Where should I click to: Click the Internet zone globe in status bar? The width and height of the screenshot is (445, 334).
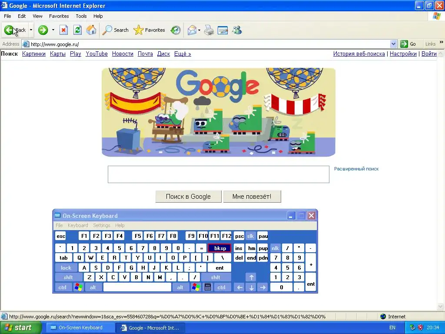click(x=383, y=317)
